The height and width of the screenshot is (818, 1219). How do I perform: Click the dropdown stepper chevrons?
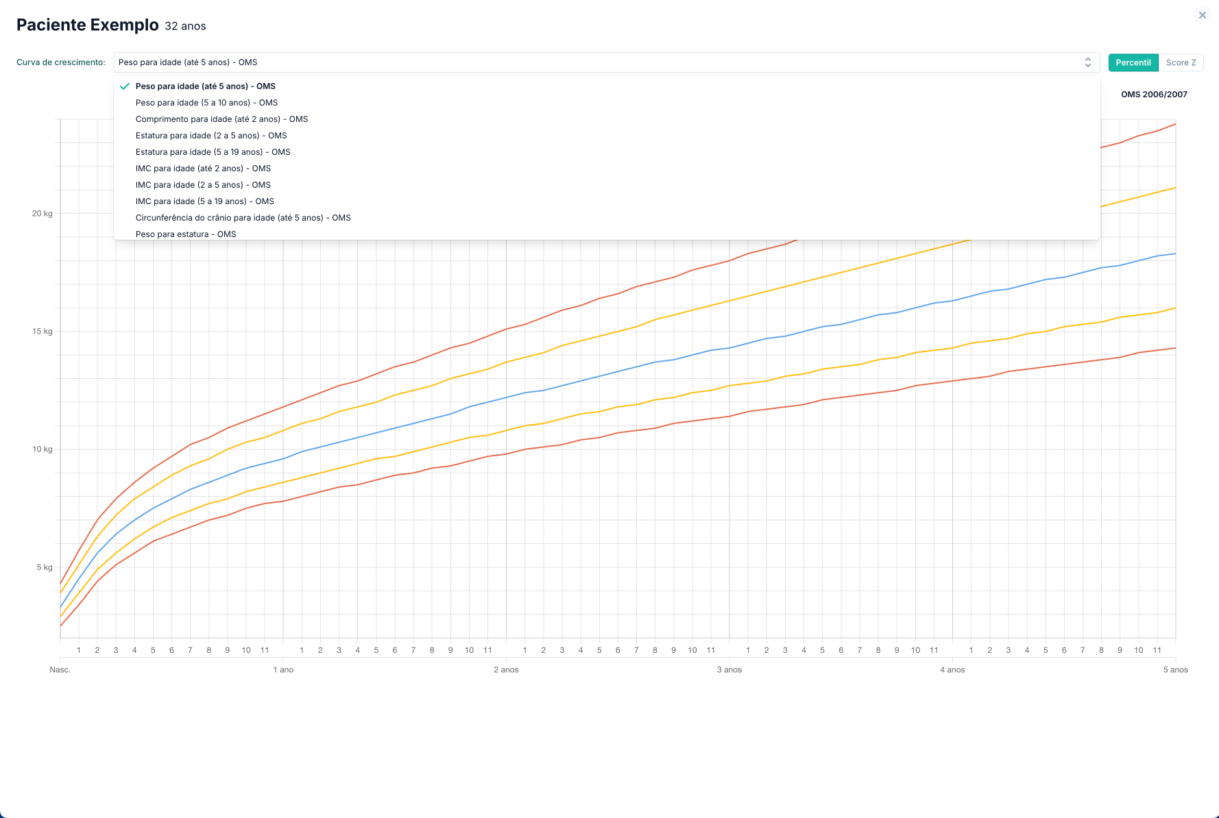pos(1088,62)
